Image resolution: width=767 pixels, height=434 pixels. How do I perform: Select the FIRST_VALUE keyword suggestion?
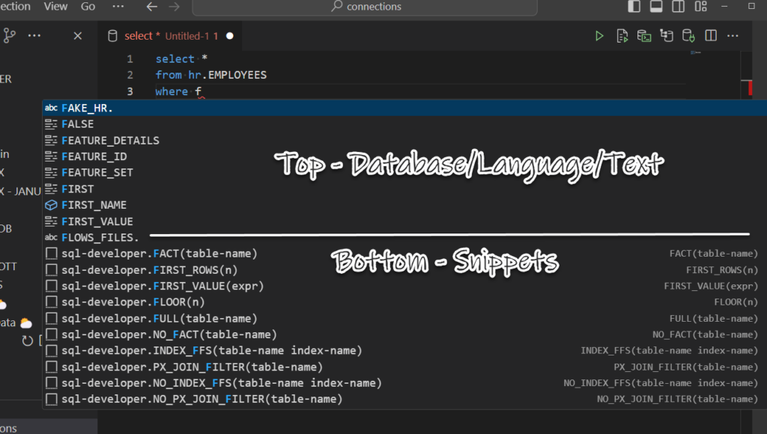[x=404, y=221]
